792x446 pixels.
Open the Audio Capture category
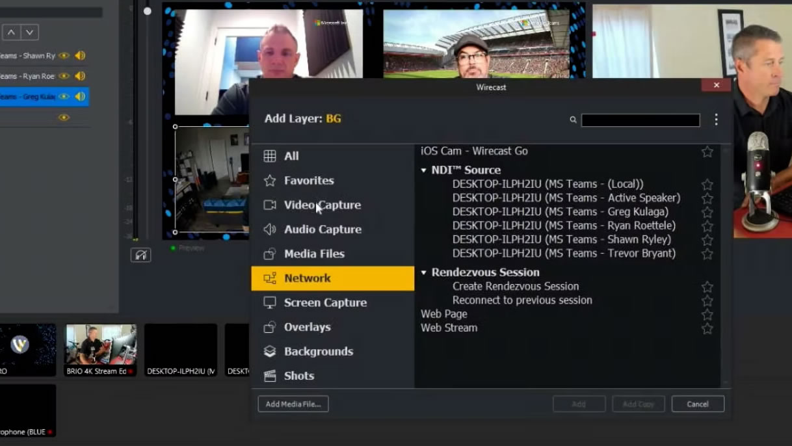tap(333, 230)
